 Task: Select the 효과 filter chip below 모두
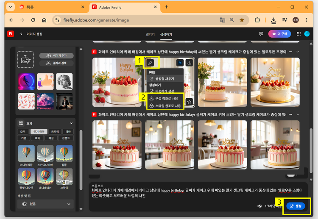click(x=37, y=138)
